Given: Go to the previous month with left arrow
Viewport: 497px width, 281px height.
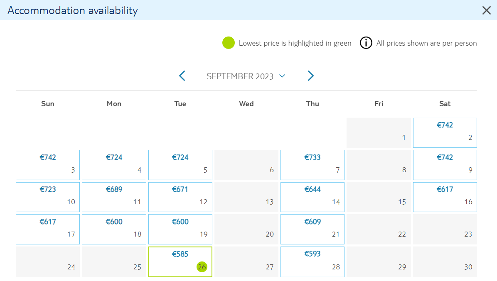Looking at the screenshot, I should [182, 76].
